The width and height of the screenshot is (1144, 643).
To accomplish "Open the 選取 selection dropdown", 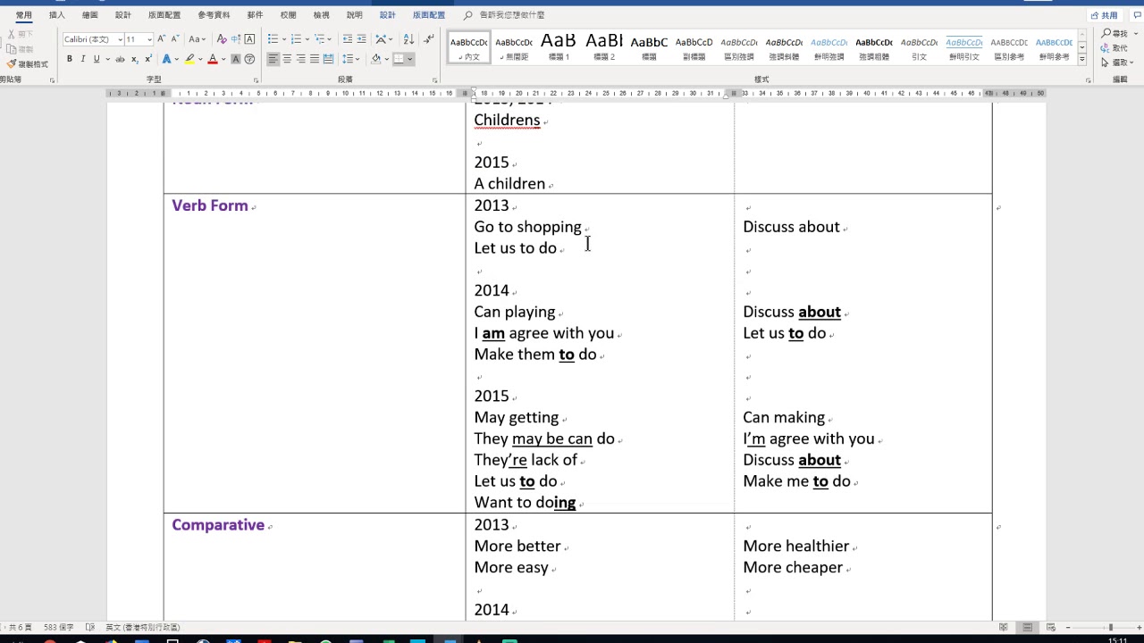I will coord(1117,63).
